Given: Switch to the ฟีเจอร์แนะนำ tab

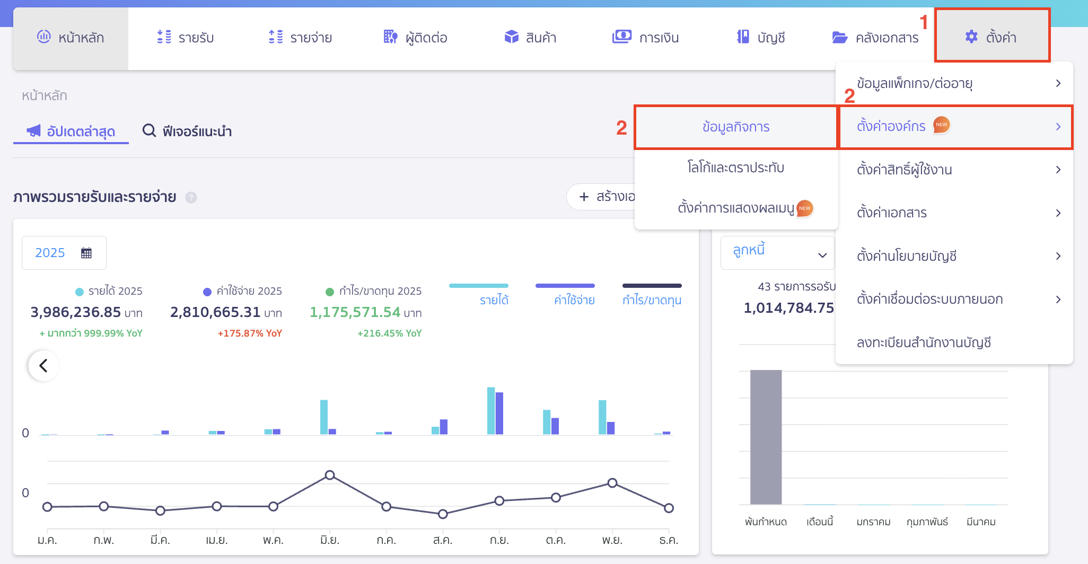Looking at the screenshot, I should (187, 131).
